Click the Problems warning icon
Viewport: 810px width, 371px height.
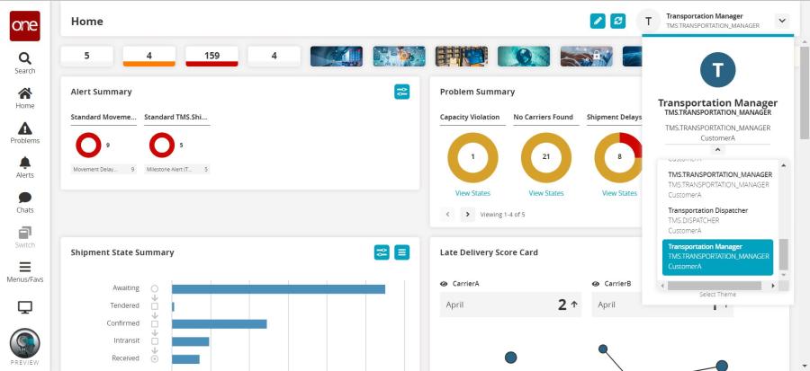(x=25, y=133)
